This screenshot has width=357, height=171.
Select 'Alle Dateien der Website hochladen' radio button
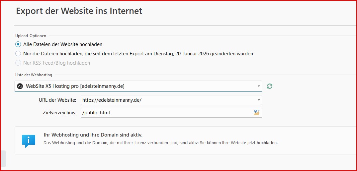18,44
